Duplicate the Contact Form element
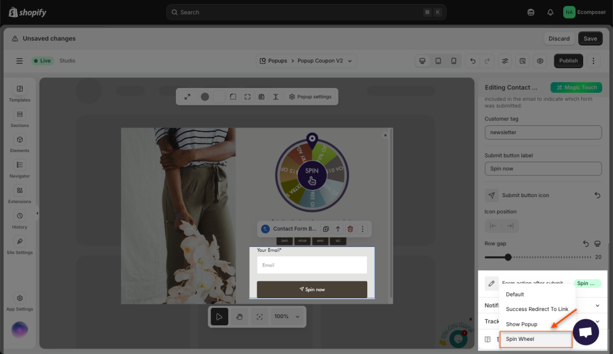The width and height of the screenshot is (613, 354). (326, 229)
